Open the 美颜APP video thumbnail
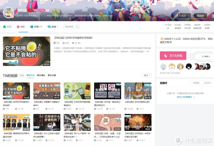This screenshot has width=214, height=146. pyautogui.click(x=16, y=122)
